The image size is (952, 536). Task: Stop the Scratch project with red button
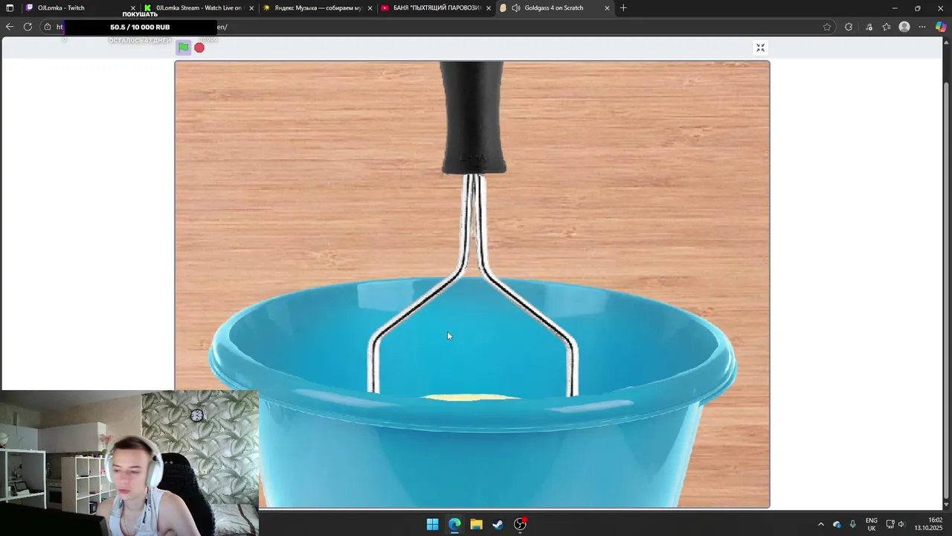pos(199,48)
